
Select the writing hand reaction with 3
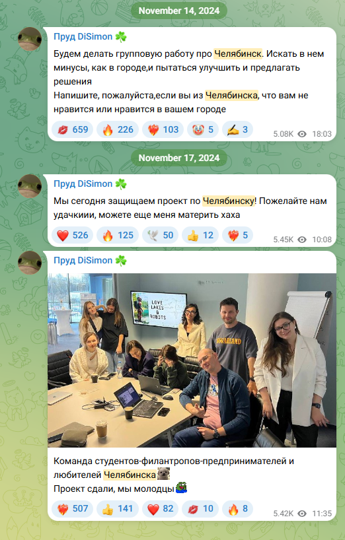237,129
